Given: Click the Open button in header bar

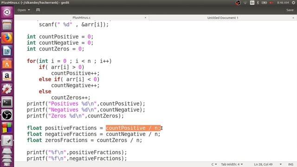Looking at the screenshot, I should 22,10.
